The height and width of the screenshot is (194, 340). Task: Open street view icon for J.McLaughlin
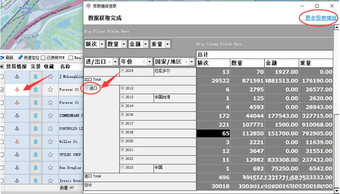point(35,77)
